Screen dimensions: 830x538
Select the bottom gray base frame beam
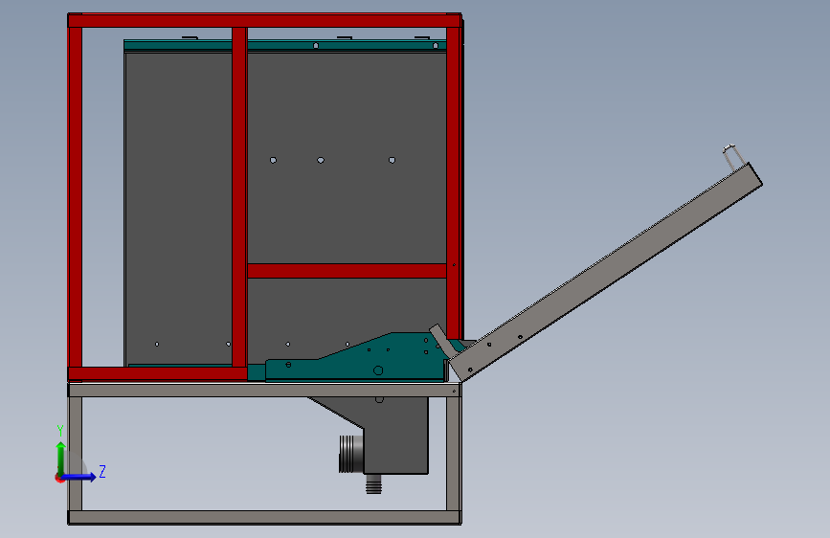(x=264, y=517)
